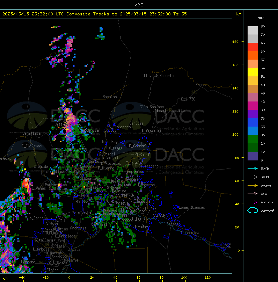278x282 pixels.
Task: Click the 'C_Guido' map label
Action: pos(41,166)
